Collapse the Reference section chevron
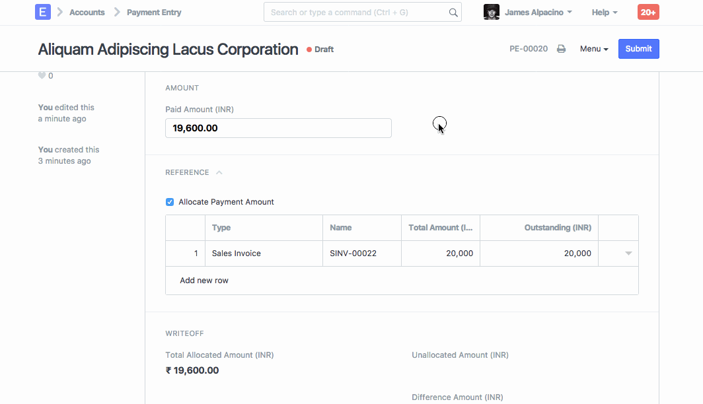Viewport: 703px width, 404px height. pos(219,172)
